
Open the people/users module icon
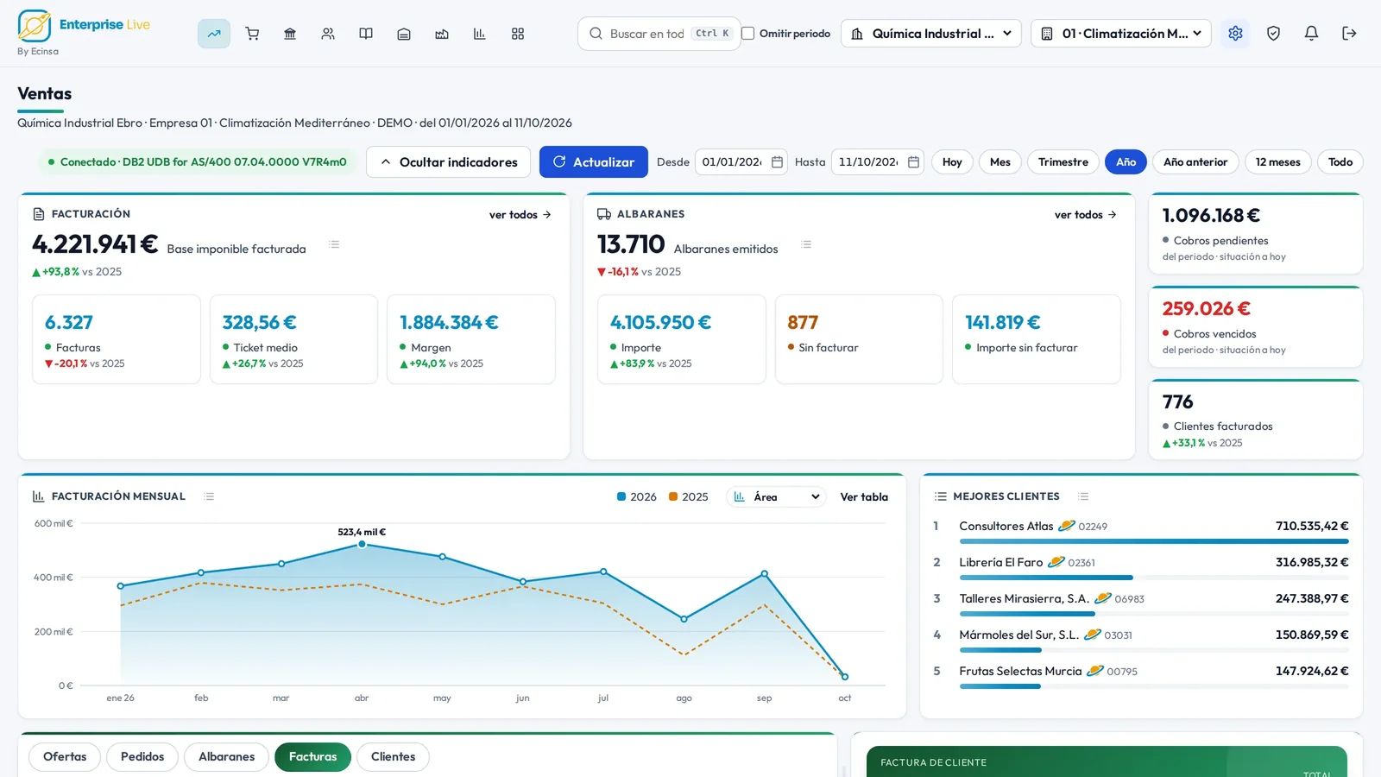tap(328, 34)
